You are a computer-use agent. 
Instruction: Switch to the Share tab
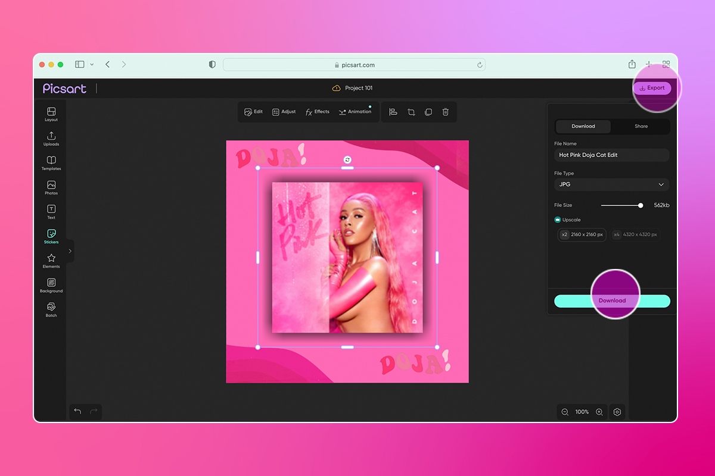tap(641, 126)
